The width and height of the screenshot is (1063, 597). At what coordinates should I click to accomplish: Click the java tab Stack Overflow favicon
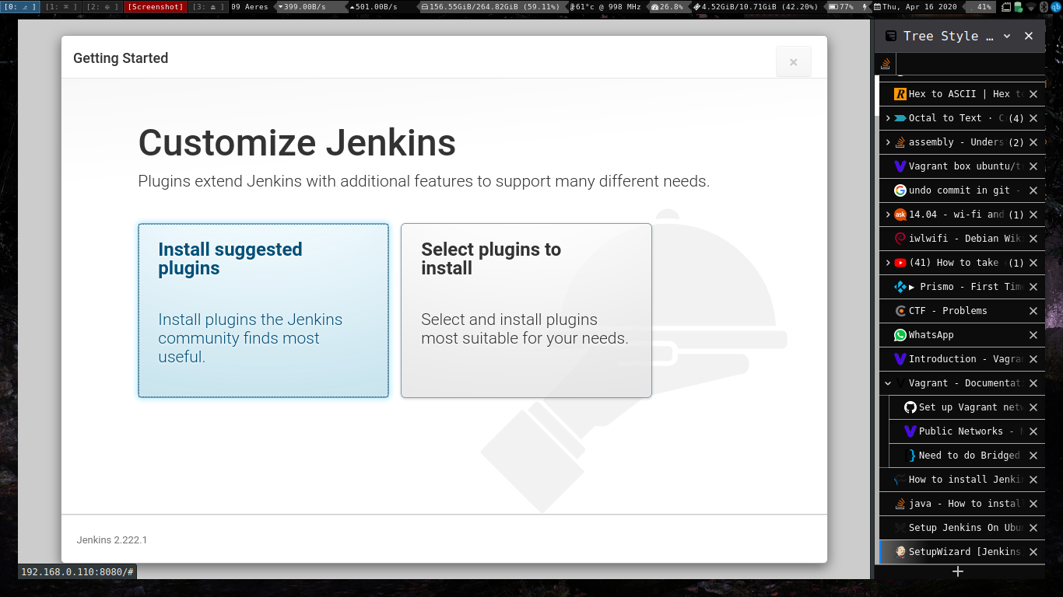click(900, 504)
